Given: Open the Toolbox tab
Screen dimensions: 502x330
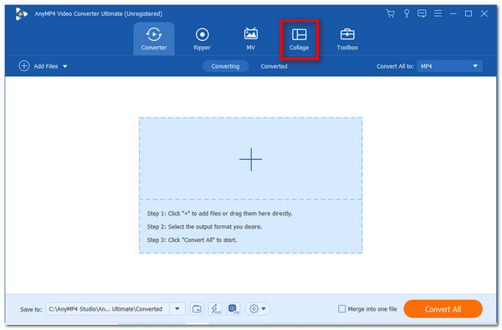Looking at the screenshot, I should pos(347,39).
